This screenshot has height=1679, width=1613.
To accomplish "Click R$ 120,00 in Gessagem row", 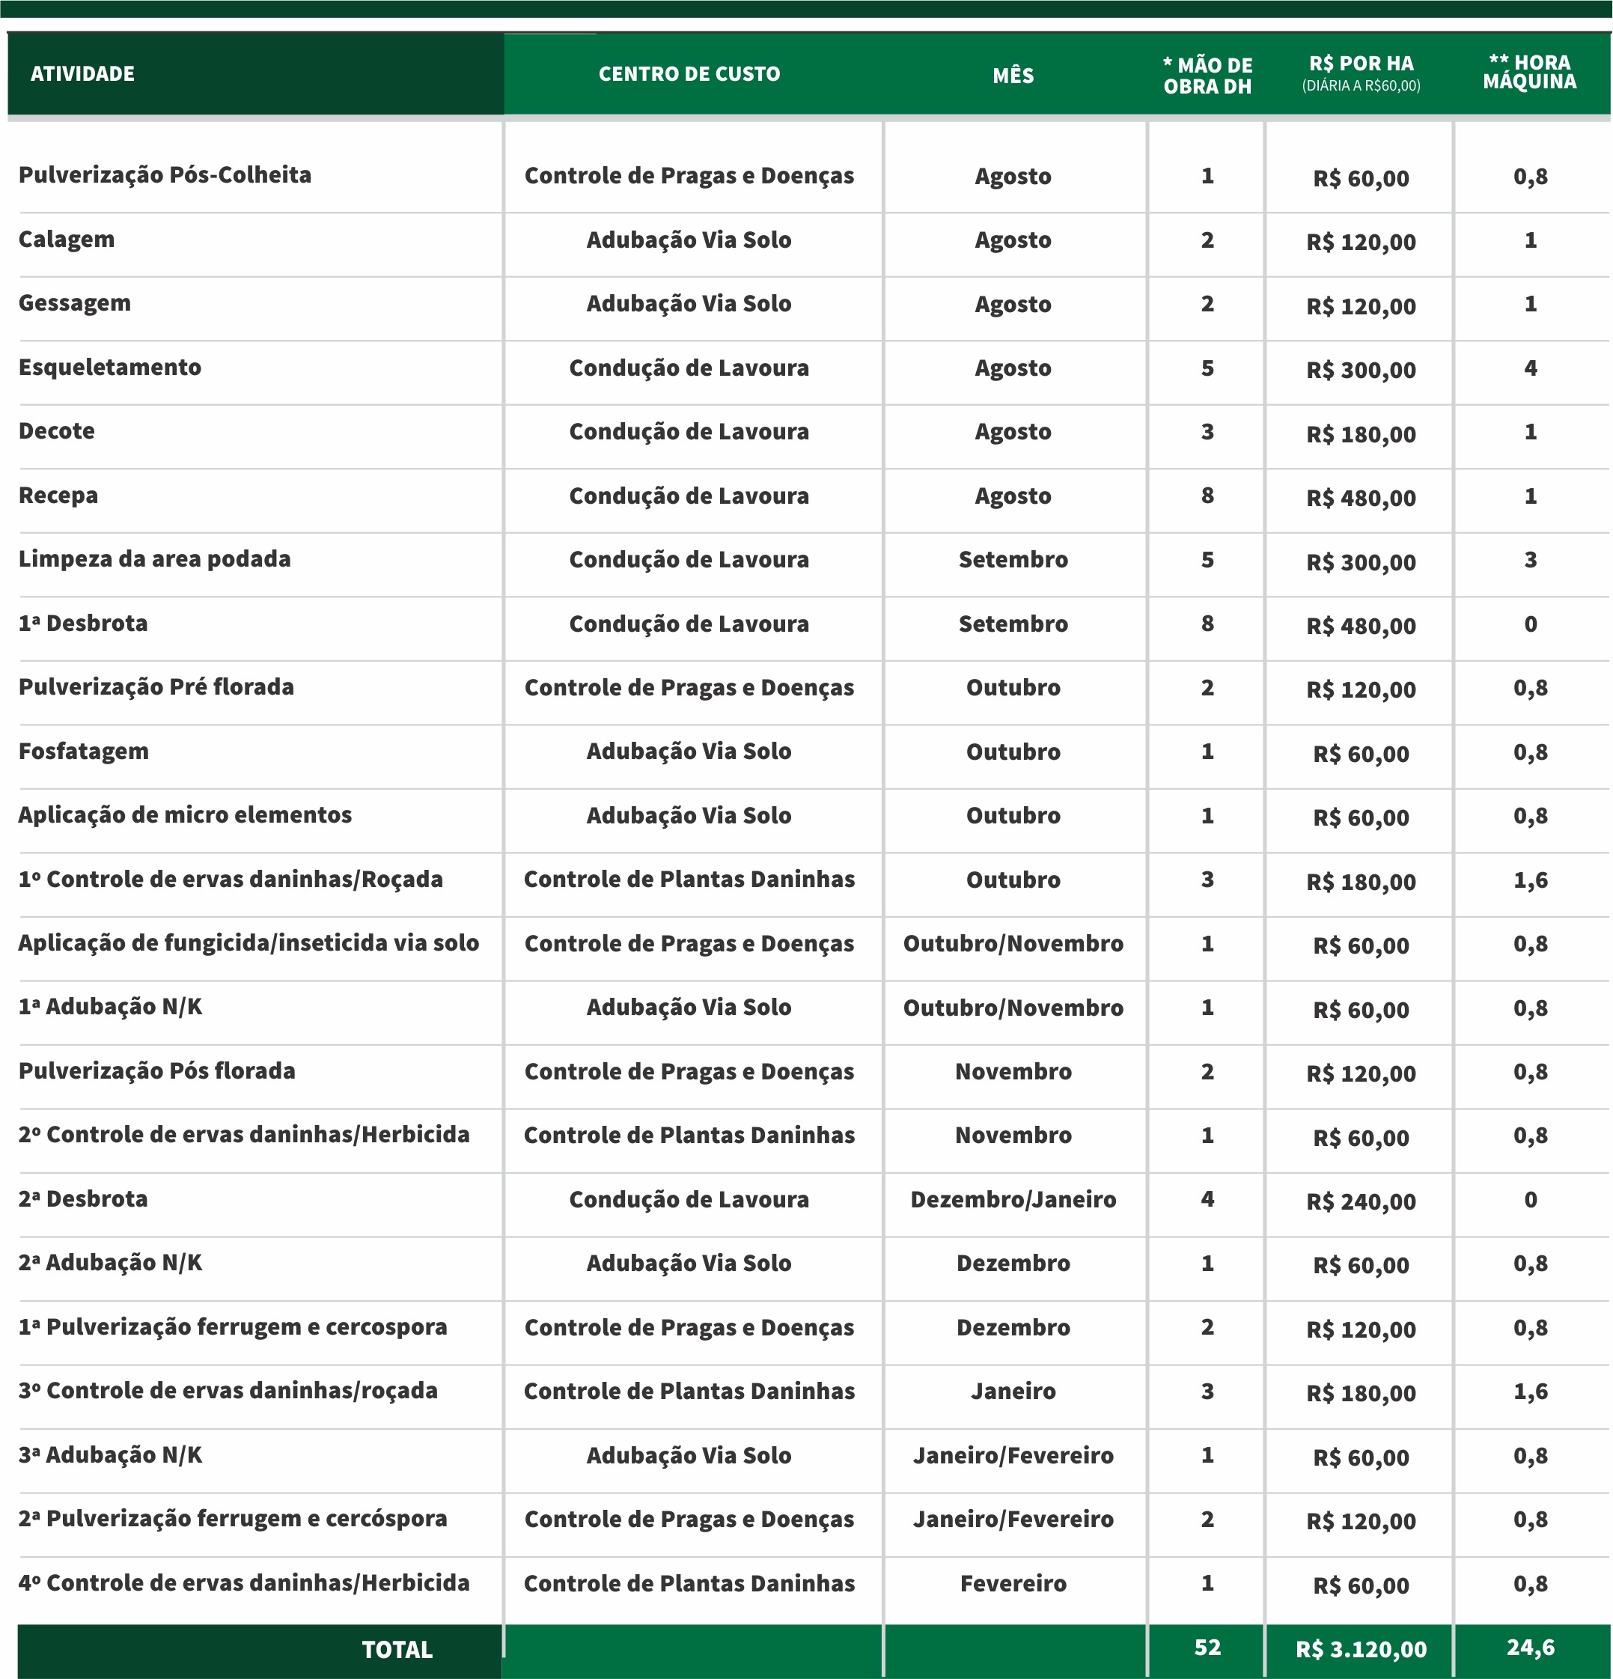I will pyautogui.click(x=1362, y=306).
